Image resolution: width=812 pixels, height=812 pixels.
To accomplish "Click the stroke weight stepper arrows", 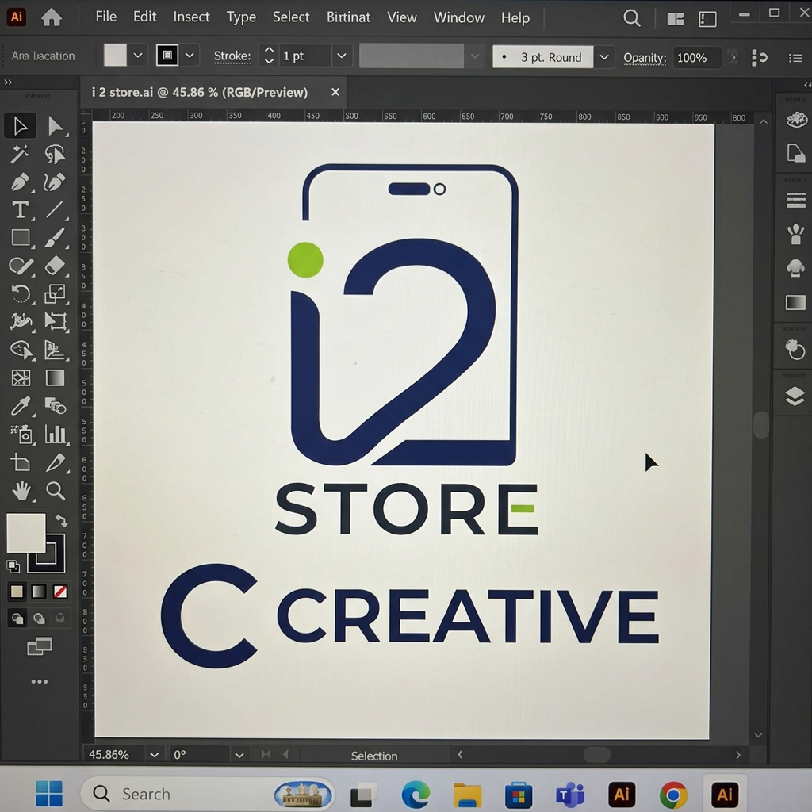I will click(269, 56).
